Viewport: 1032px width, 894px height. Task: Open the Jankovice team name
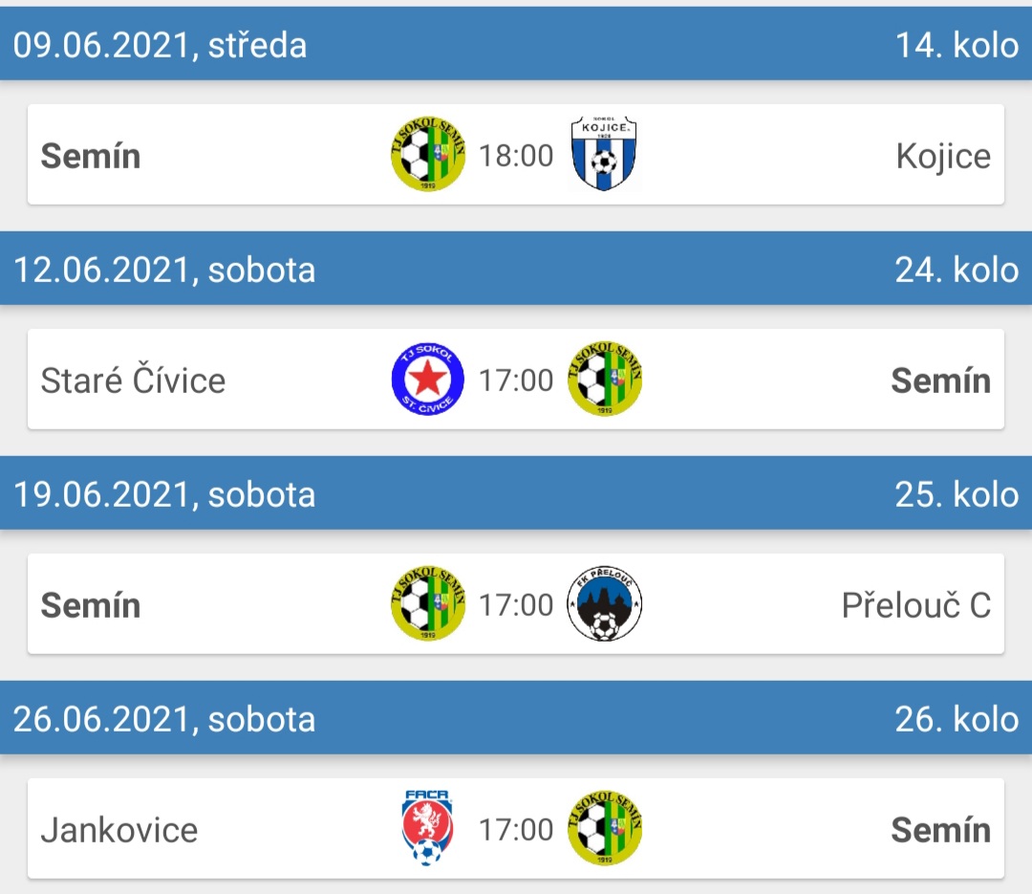[x=119, y=830]
